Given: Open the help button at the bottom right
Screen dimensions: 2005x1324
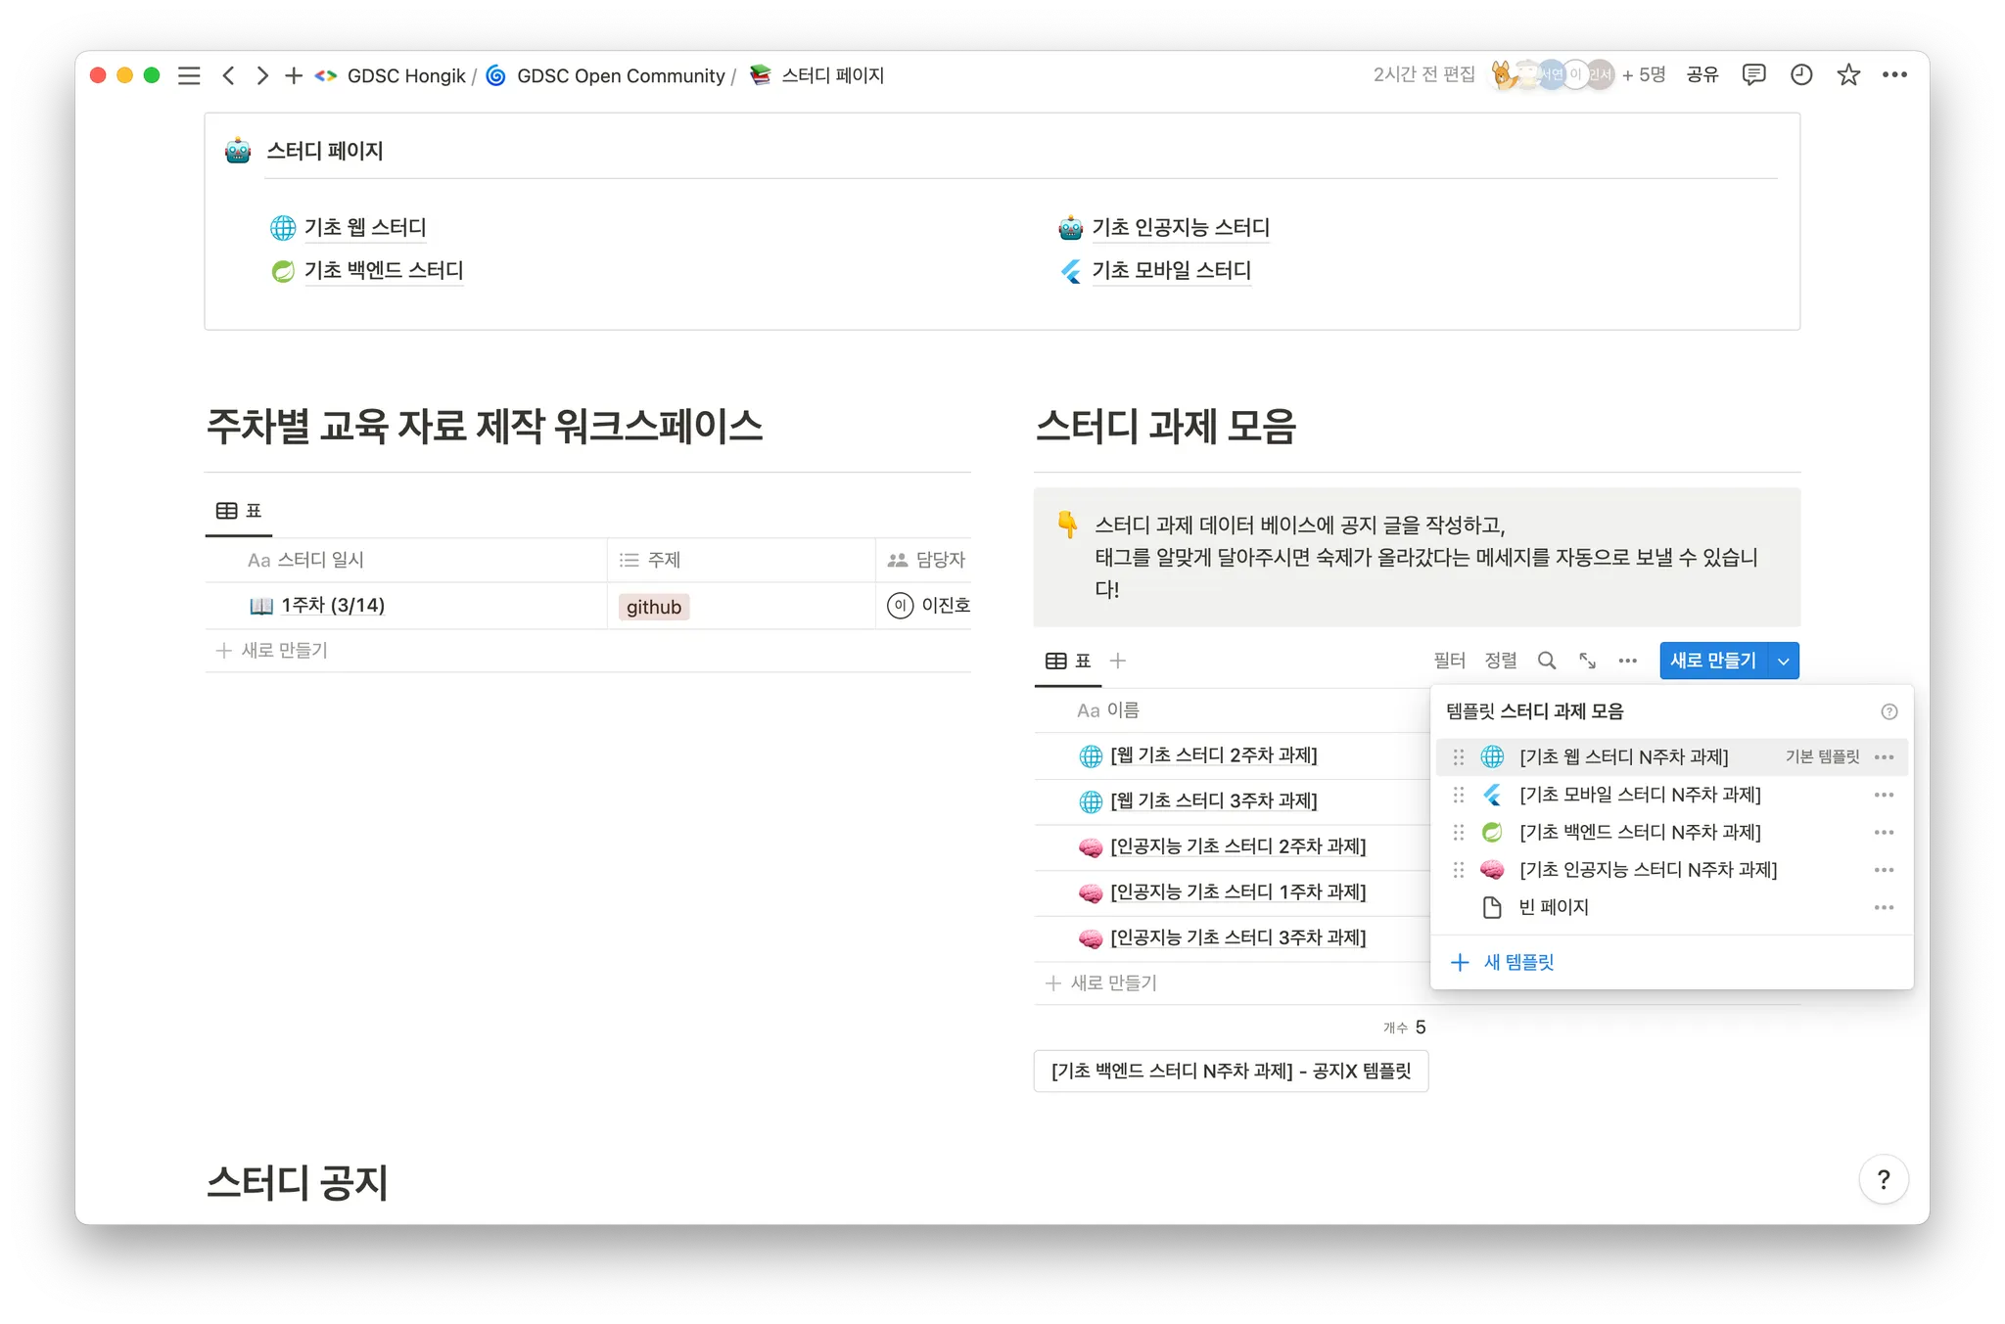Looking at the screenshot, I should [1883, 1179].
